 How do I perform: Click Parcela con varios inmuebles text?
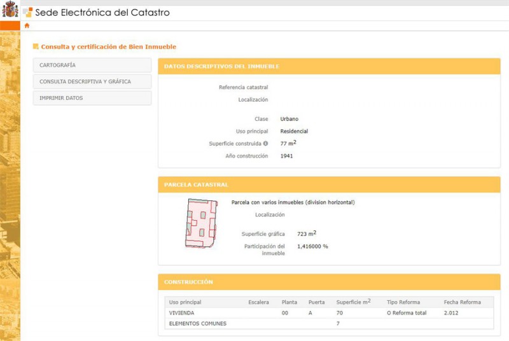(x=293, y=202)
